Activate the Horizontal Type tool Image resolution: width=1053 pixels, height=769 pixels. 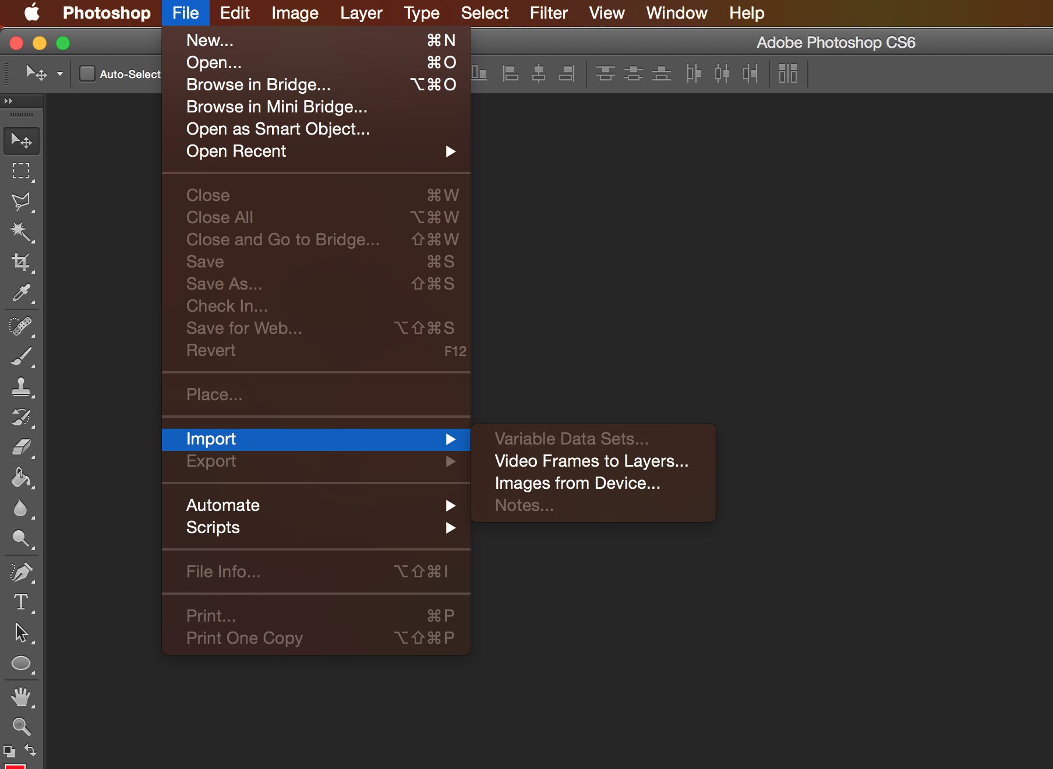click(22, 602)
